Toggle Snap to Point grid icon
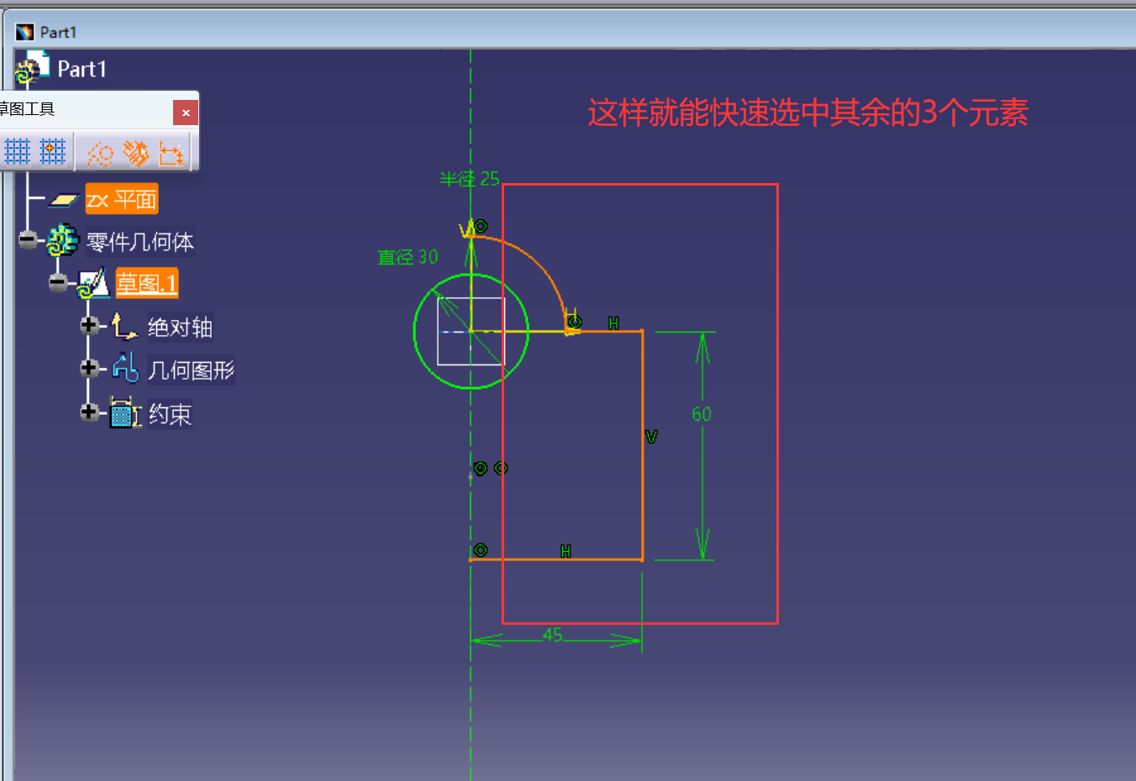The height and width of the screenshot is (781, 1136). coord(53,152)
